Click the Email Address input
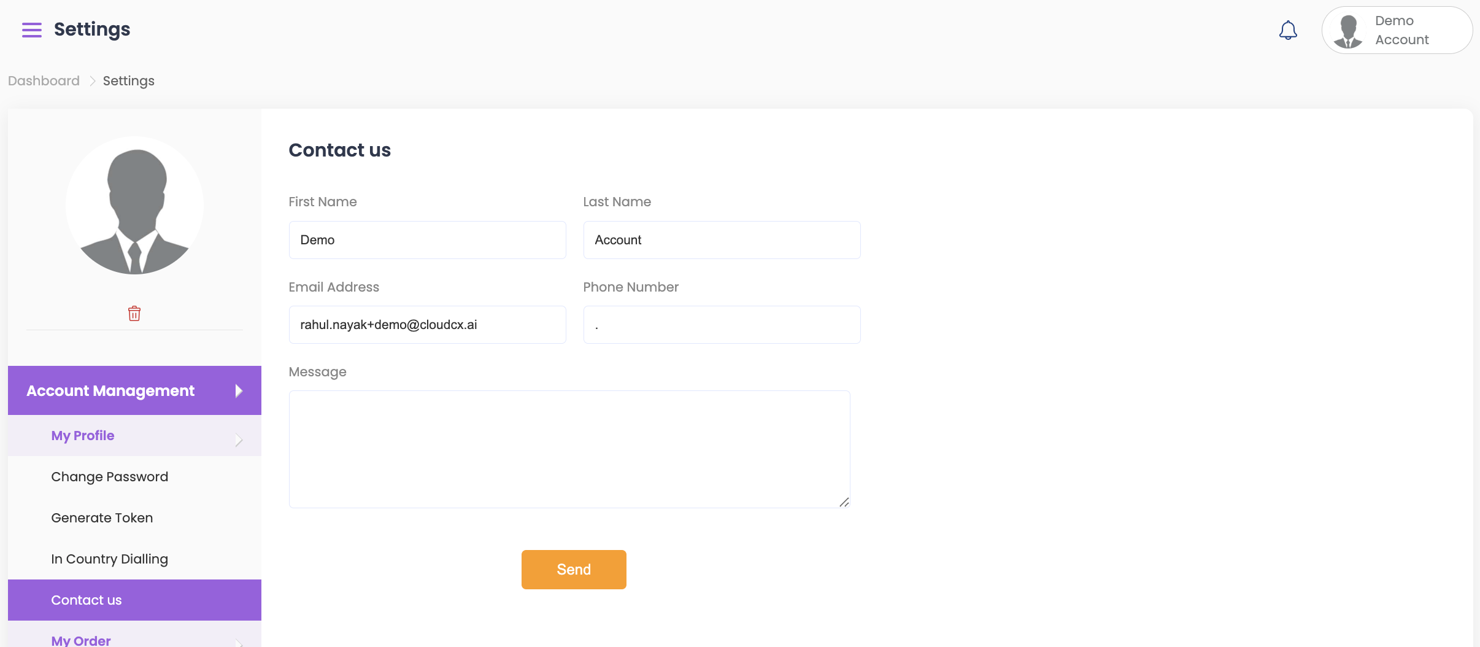Image resolution: width=1480 pixels, height=647 pixels. click(x=427, y=325)
